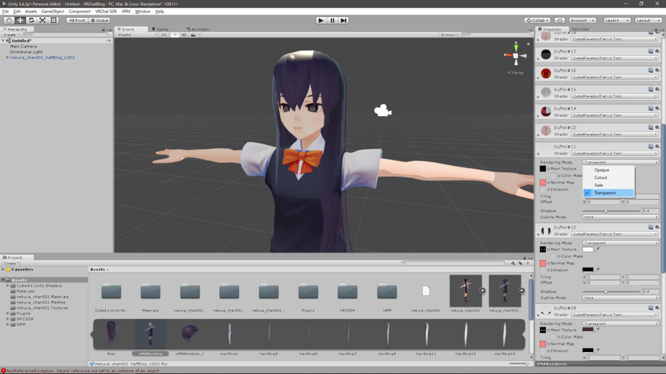Click the Project panel search field
This screenshot has height=374, width=666.
(x=453, y=263)
